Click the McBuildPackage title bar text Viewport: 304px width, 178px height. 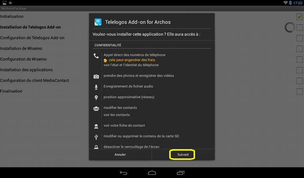[14, 8]
